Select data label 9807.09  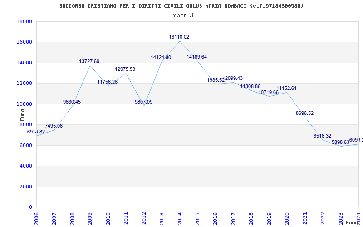tap(144, 102)
